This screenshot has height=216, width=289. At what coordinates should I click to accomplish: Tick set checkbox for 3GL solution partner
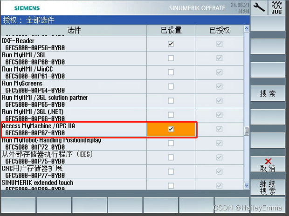click(x=171, y=101)
